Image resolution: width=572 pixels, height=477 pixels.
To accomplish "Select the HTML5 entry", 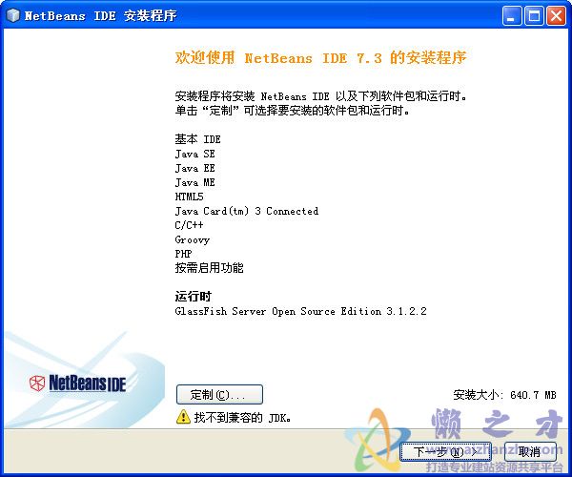I will 190,197.
